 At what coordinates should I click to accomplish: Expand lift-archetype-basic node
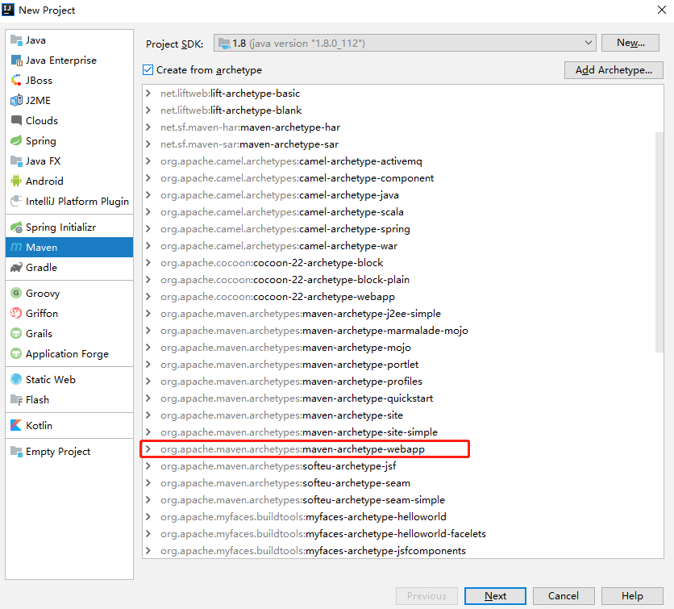click(148, 94)
